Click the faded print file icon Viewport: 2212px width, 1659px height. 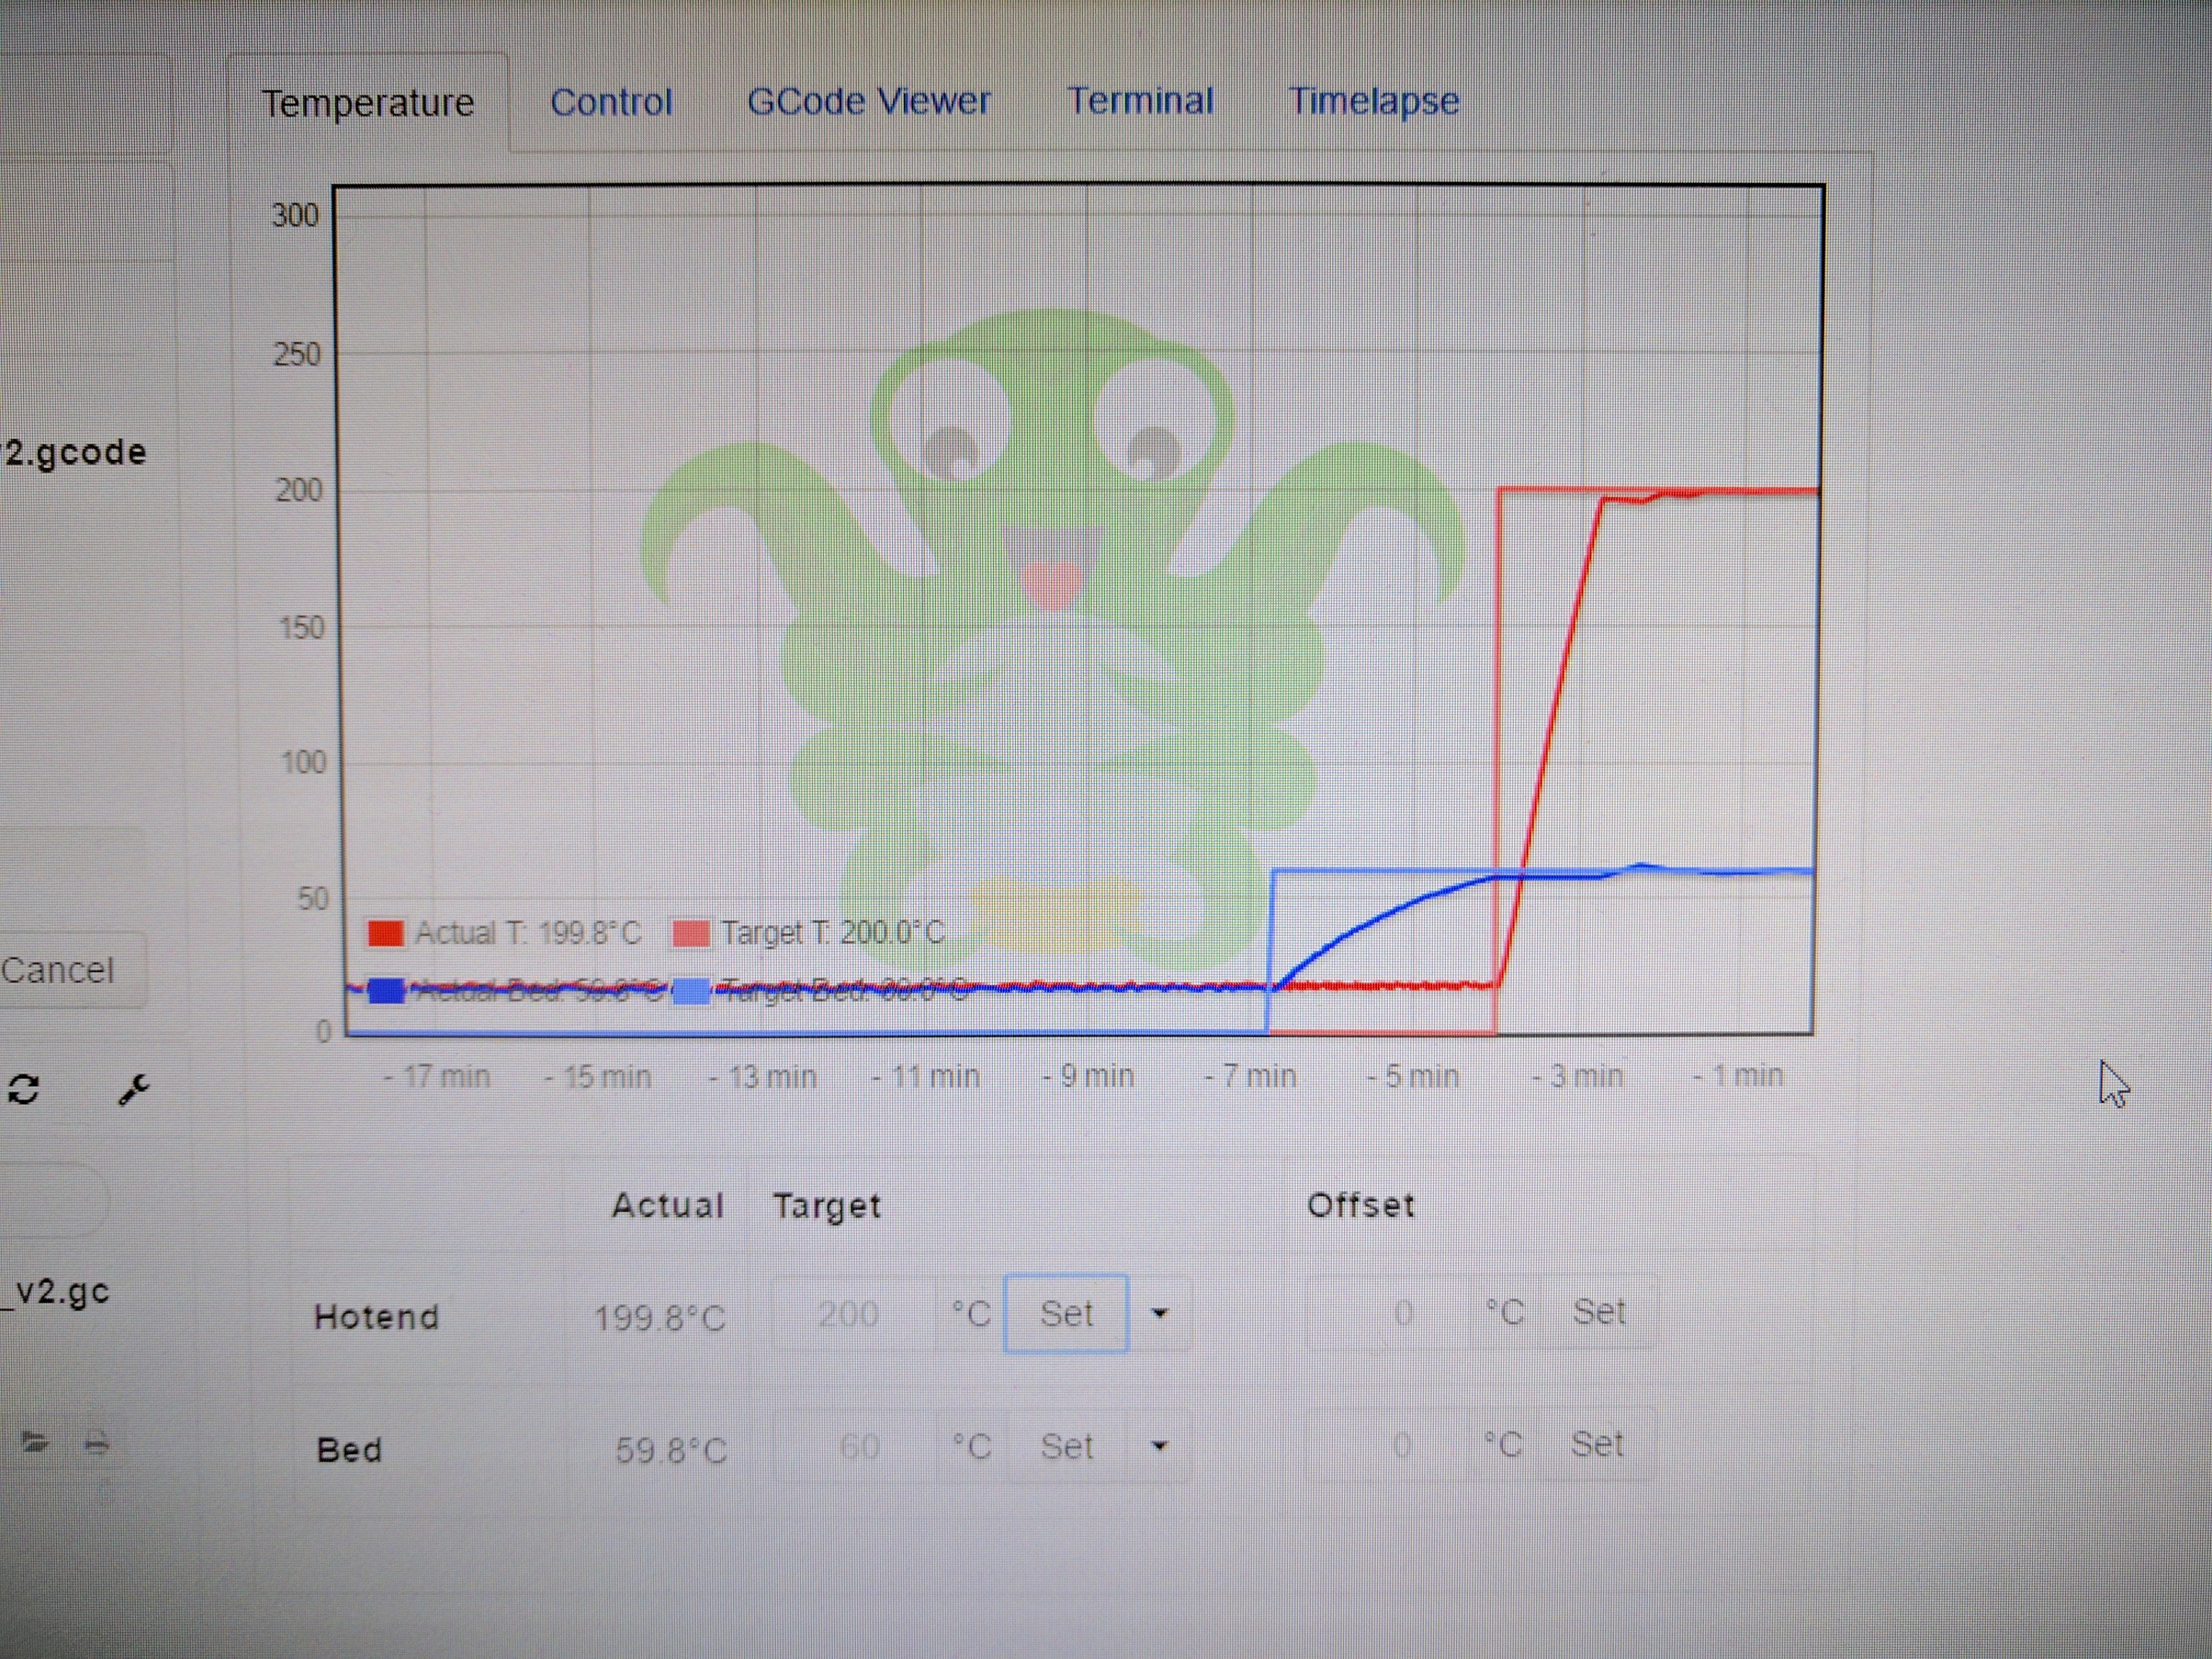(x=96, y=1442)
